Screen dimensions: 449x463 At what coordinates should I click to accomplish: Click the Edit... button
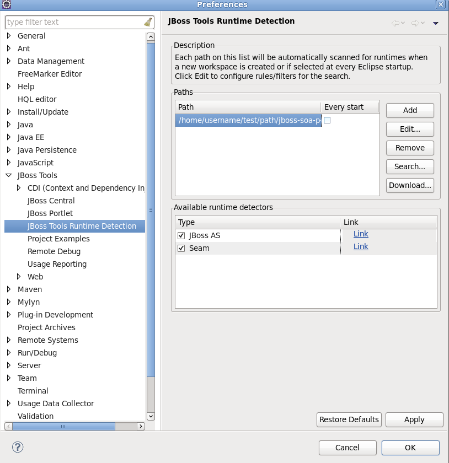pyautogui.click(x=410, y=130)
